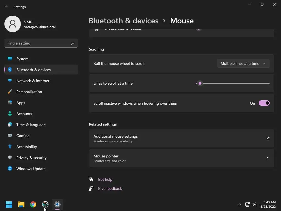Click the VM6 user profile avatar
The height and width of the screenshot is (211, 281).
13,24
